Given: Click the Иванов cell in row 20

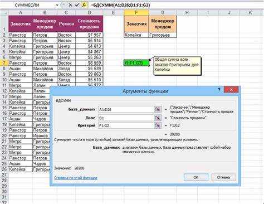Looking at the screenshot, I should click(41, 135).
